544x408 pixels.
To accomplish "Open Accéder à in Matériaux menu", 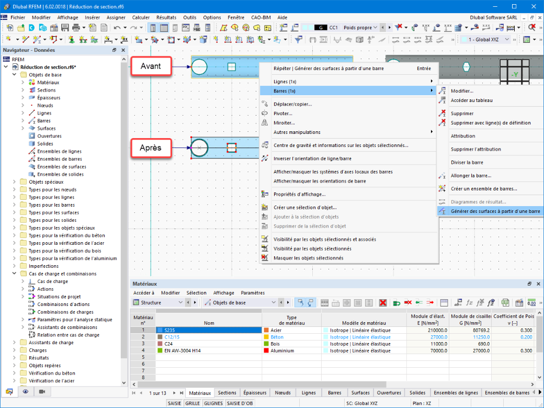I will click(x=144, y=293).
